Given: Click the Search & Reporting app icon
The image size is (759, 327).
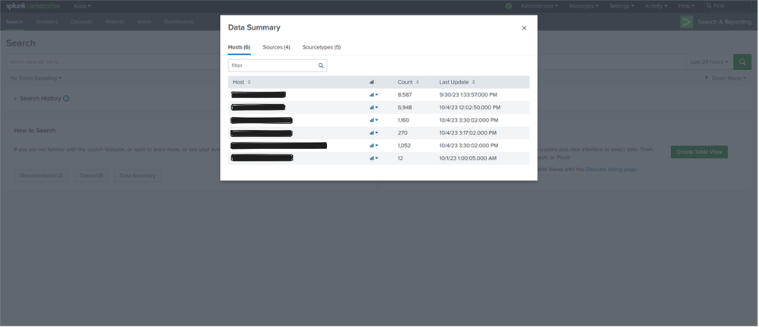Looking at the screenshot, I should click(x=687, y=21).
